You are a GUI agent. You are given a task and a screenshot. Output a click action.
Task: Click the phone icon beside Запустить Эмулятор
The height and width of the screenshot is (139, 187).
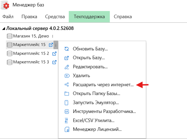[66, 103]
